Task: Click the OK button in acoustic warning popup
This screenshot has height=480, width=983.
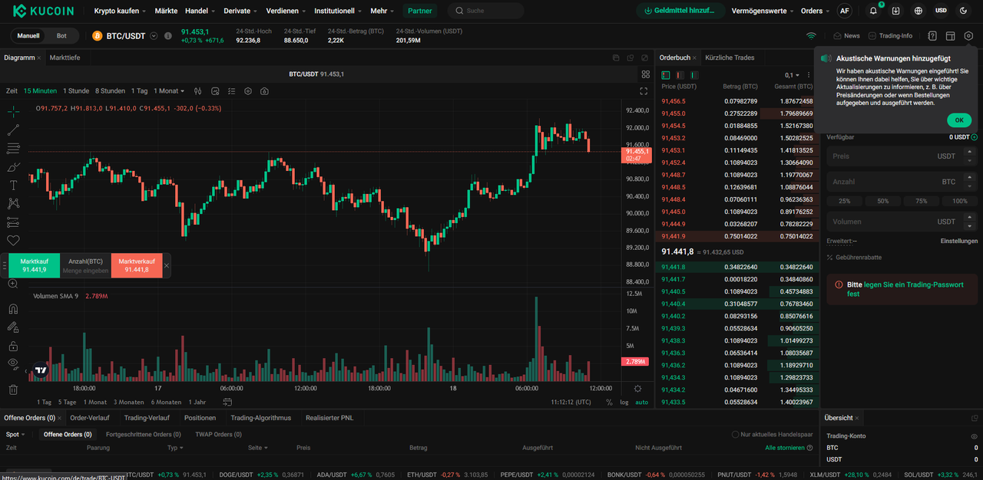Action: 958,120
